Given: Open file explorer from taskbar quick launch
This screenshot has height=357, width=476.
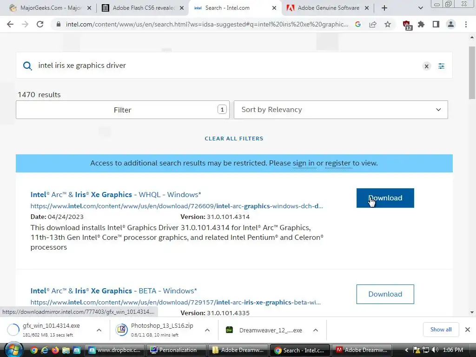Looking at the screenshot, I should pos(66,350).
